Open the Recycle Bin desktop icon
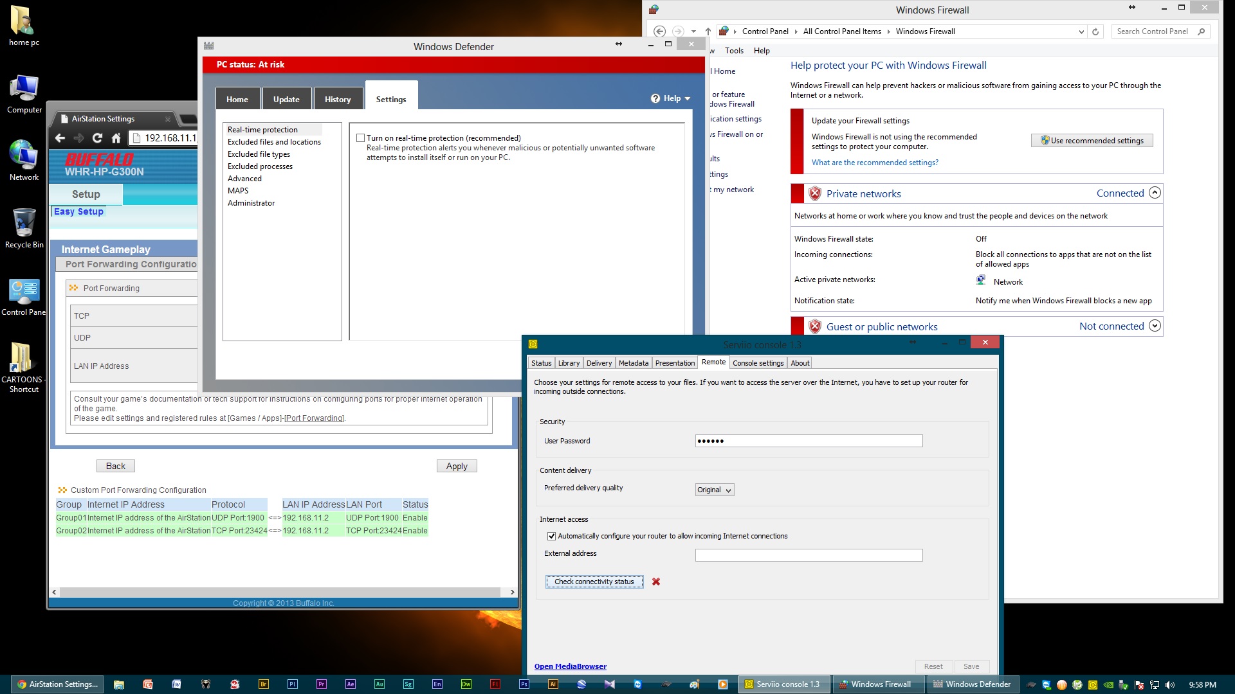 coord(24,228)
